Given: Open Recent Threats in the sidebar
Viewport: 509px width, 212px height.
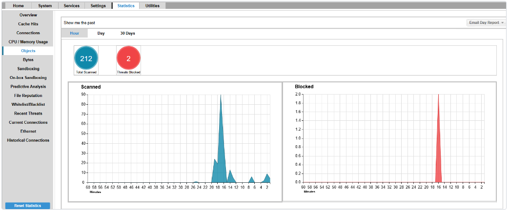Looking at the screenshot, I should coord(28,114).
